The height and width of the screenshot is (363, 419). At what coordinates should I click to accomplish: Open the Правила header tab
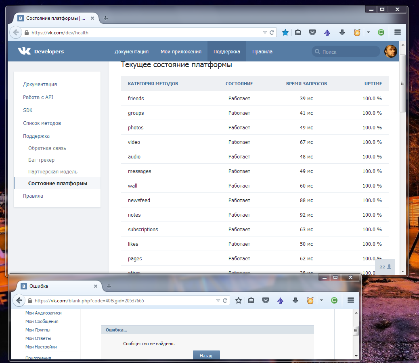(x=262, y=51)
